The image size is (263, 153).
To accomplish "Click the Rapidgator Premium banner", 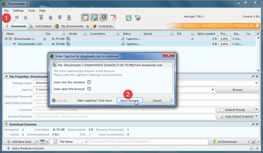I will click(213, 26).
